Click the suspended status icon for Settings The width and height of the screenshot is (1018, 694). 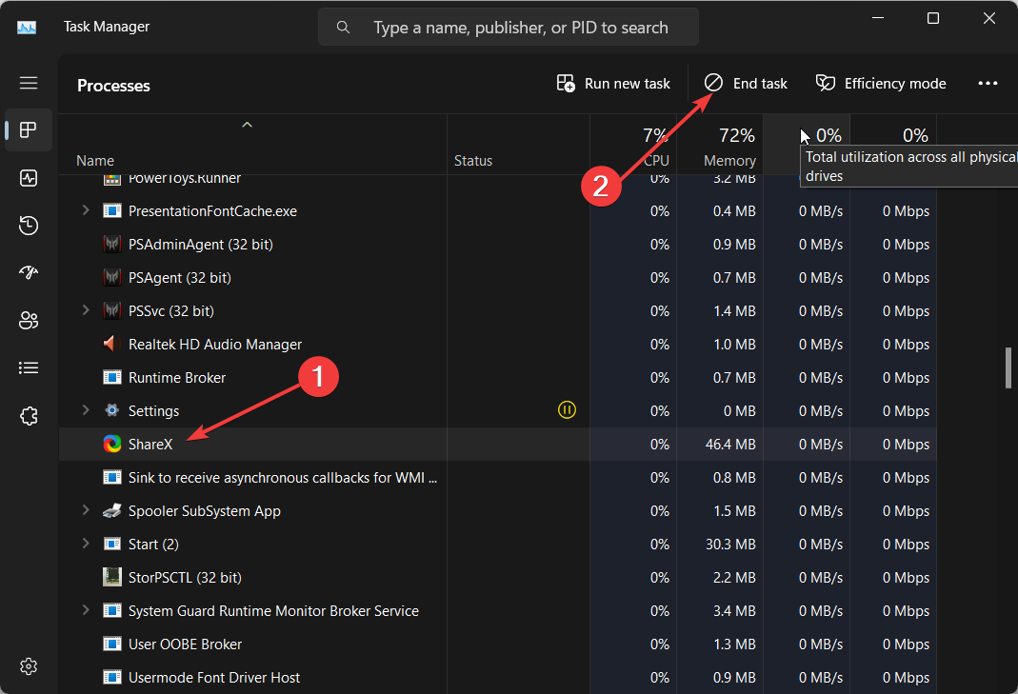(567, 410)
